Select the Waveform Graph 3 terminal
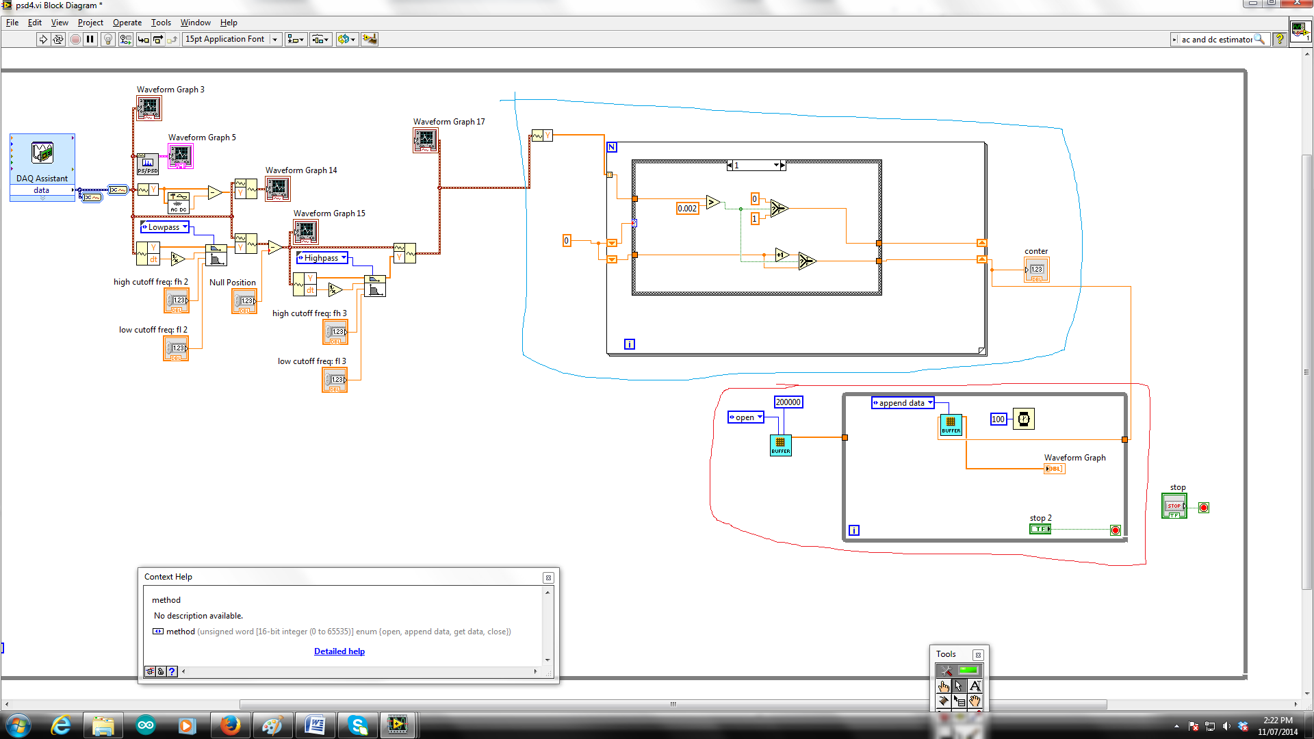This screenshot has height=739, width=1314. pyautogui.click(x=149, y=108)
